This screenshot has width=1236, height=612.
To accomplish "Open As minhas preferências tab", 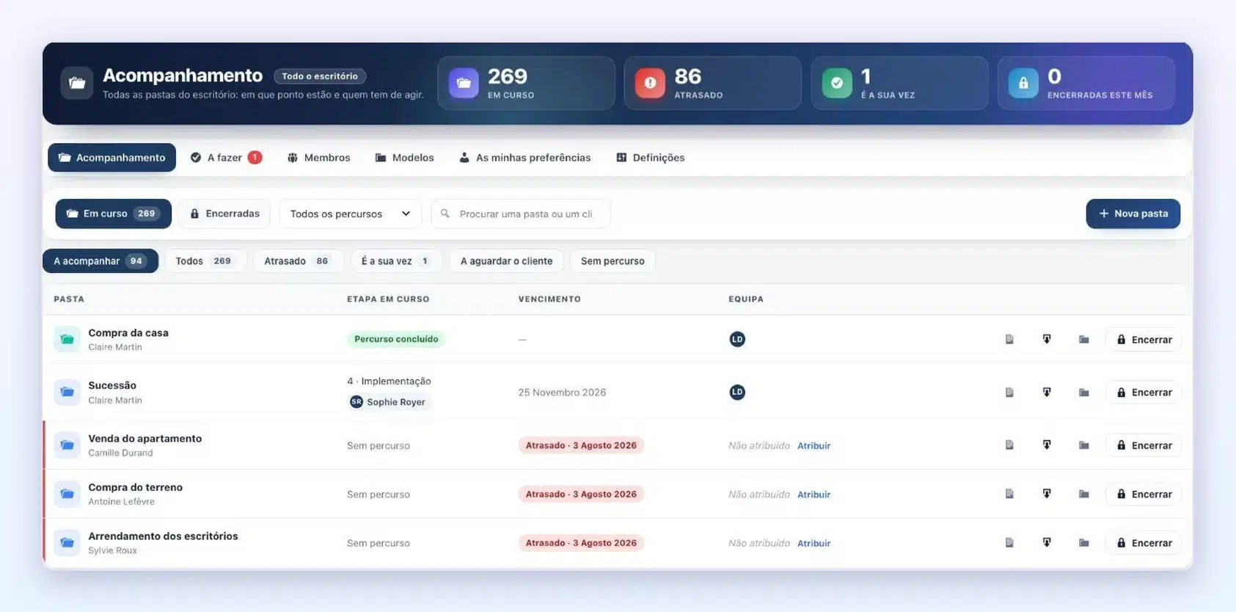I will (525, 158).
